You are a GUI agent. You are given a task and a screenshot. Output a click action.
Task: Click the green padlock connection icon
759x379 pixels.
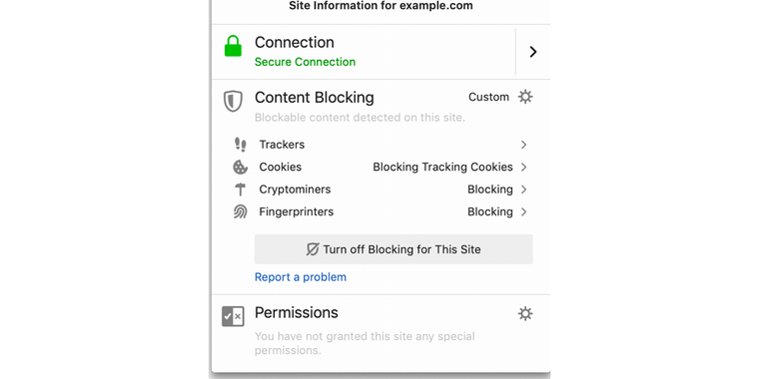pos(233,46)
